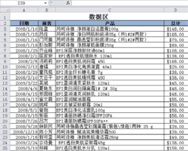This screenshot has height=151, width=188.
Task: Click the Name Box showing I39
Action: coord(21,3)
